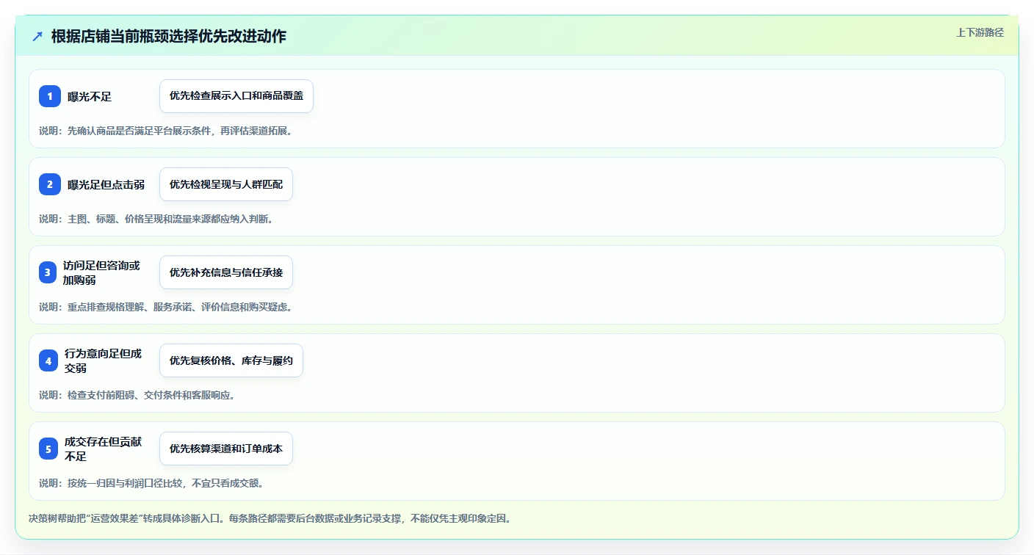Click the note starting 检查支付前阻碍
Screen dimensions: 1034x555
(x=137, y=395)
